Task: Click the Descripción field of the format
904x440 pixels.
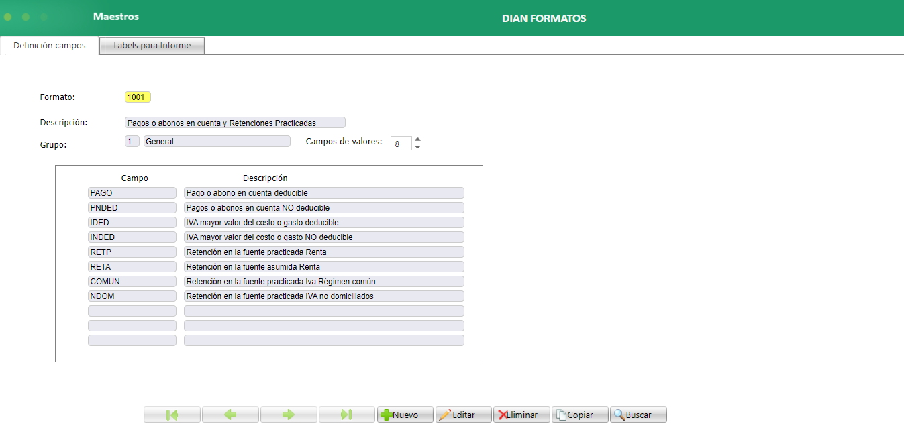Action: (235, 123)
